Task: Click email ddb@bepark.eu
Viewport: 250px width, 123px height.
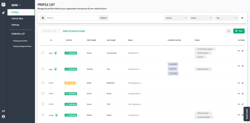Action: (x=134, y=53)
